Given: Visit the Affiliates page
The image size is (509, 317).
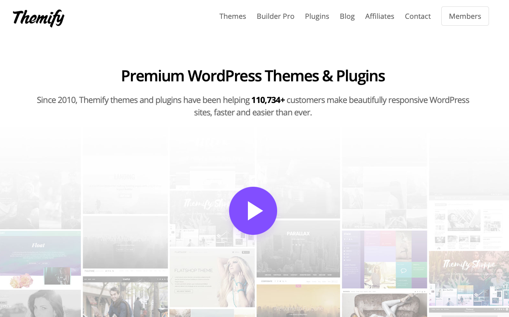Looking at the screenshot, I should (x=380, y=16).
